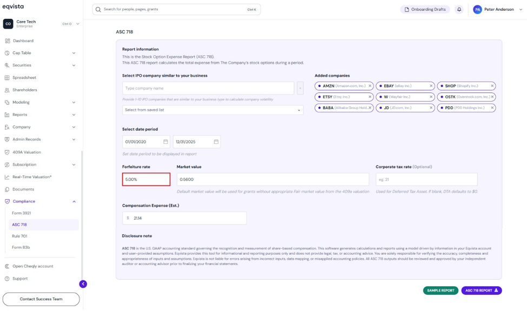
Task: Click the Compliance shield icon
Action: [7, 202]
